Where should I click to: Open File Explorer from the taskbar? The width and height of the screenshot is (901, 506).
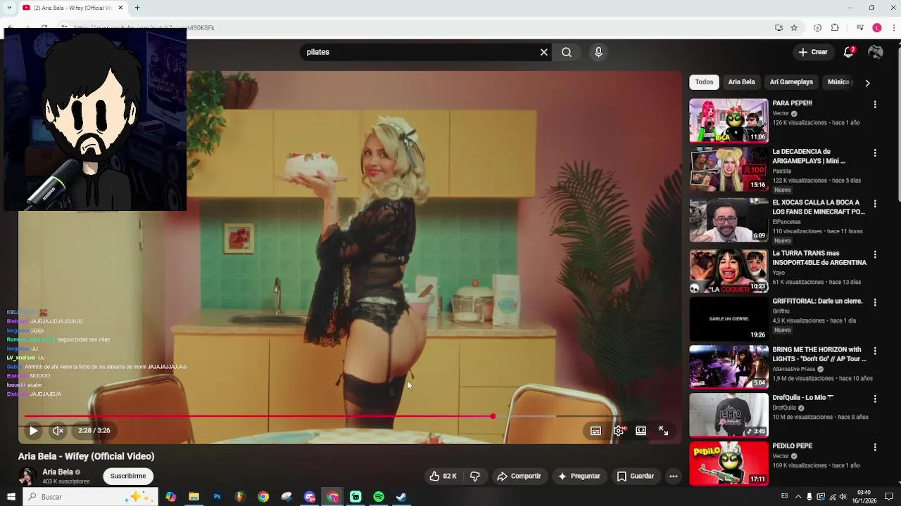(194, 497)
